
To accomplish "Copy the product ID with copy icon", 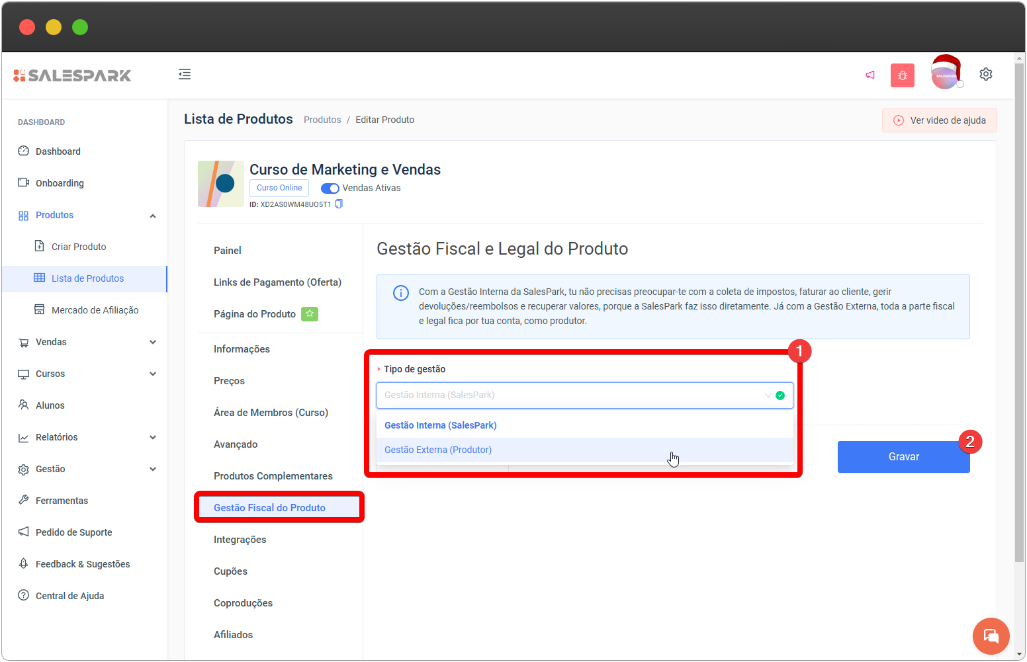I will pos(339,204).
